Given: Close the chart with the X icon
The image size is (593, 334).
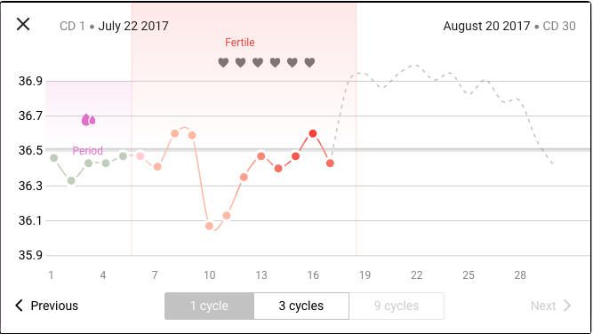Looking at the screenshot, I should pos(23,24).
